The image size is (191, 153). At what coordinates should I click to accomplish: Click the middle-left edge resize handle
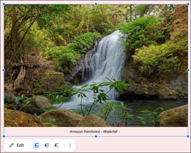pyautogui.click(x=4, y=70)
